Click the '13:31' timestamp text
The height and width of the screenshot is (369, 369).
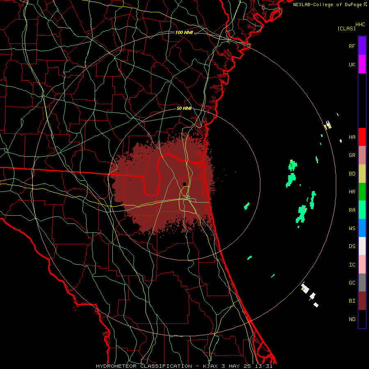(264, 366)
